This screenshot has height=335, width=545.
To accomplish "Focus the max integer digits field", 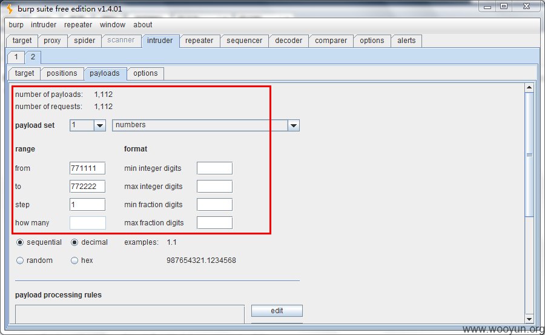I will point(214,186).
